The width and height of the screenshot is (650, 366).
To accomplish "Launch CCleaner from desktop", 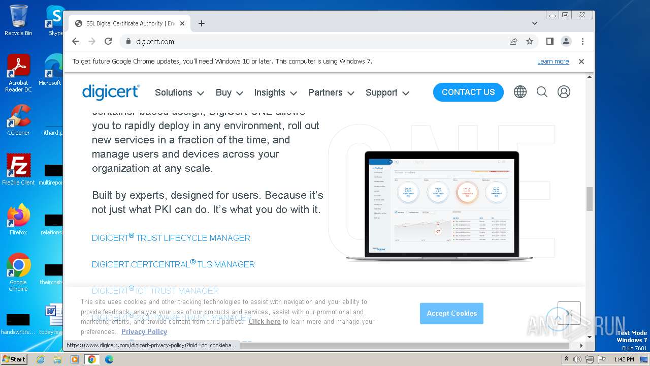I will point(18,120).
